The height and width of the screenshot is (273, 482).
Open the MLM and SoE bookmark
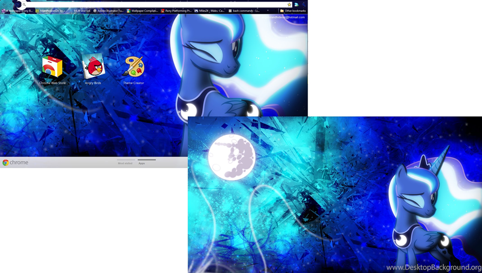point(79,11)
